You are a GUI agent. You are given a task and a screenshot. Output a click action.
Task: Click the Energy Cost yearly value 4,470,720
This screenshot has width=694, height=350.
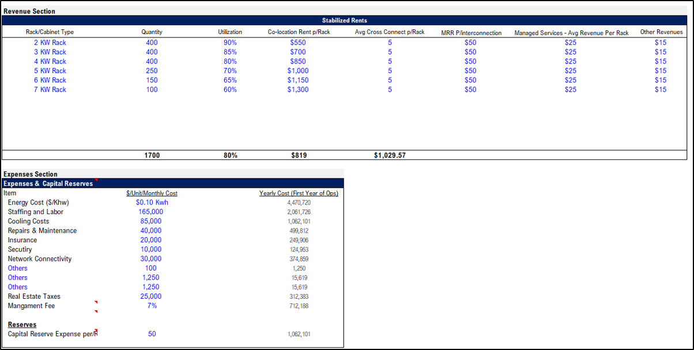coord(299,203)
